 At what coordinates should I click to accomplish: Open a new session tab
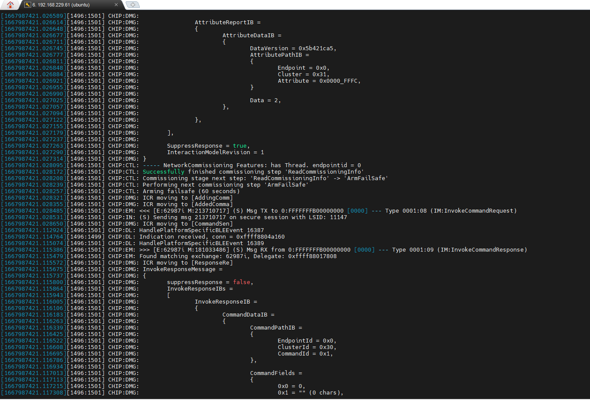[x=133, y=5]
